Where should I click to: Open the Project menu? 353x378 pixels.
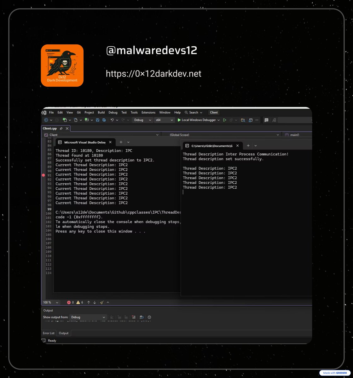(89, 112)
